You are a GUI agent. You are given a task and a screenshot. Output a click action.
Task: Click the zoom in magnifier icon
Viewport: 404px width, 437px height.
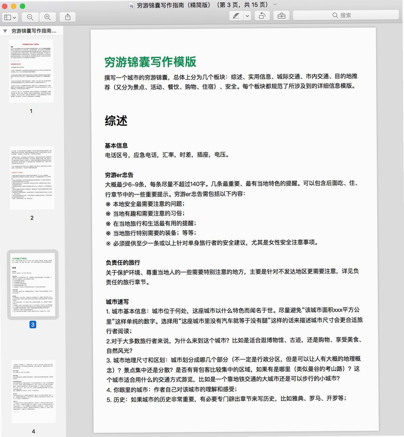pos(48,17)
